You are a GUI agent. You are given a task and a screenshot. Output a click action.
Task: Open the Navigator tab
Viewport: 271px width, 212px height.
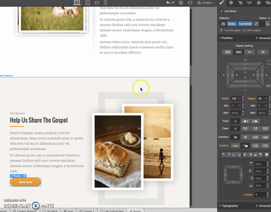click(x=241, y=3)
